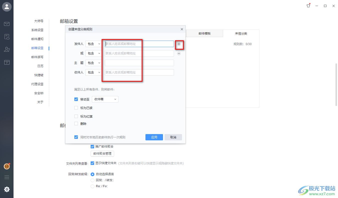
Task: Go to 代理设置 section
Action: pos(37,84)
